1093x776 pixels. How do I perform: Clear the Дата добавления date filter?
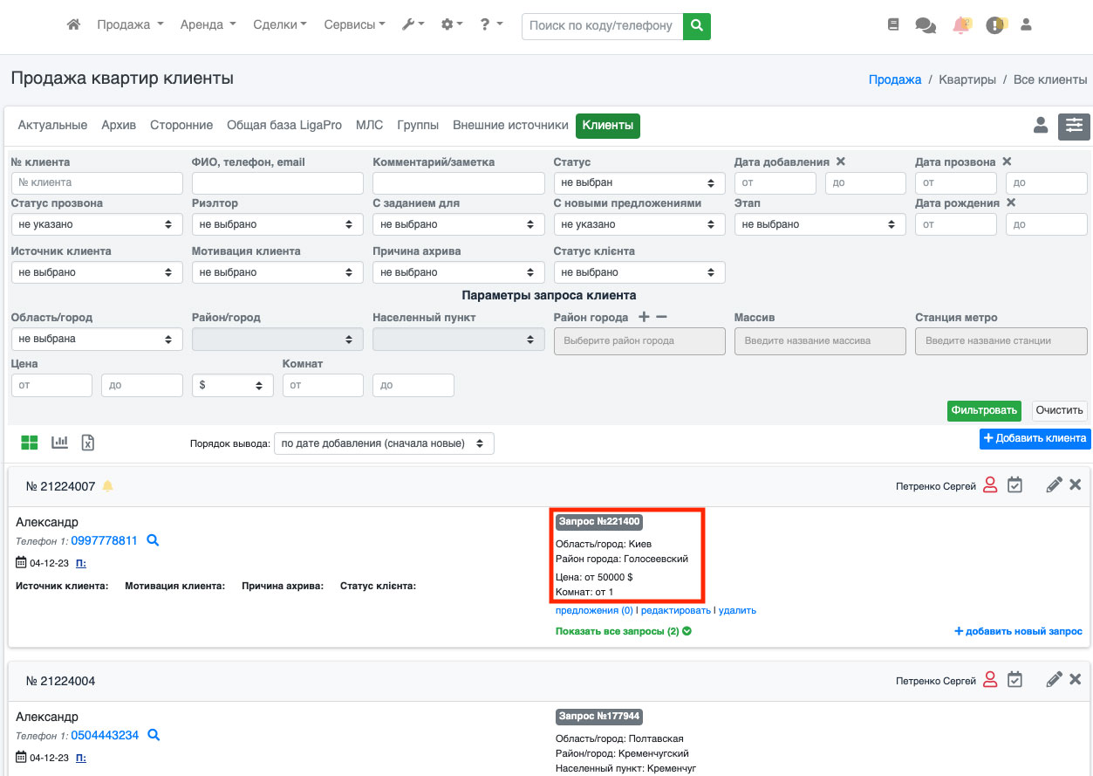[x=841, y=161]
